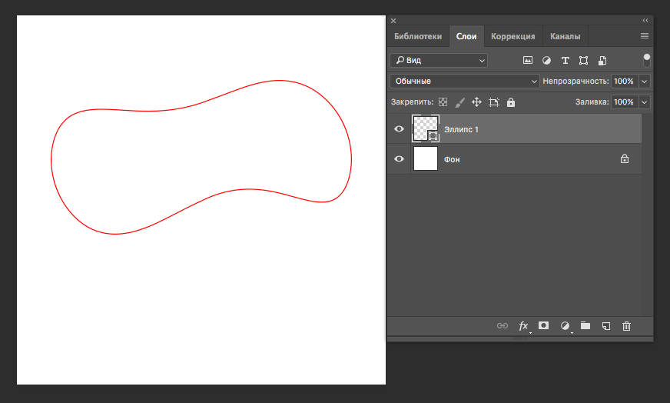Create a new group folder
Viewport: 670px width, 403px height.
(x=585, y=326)
